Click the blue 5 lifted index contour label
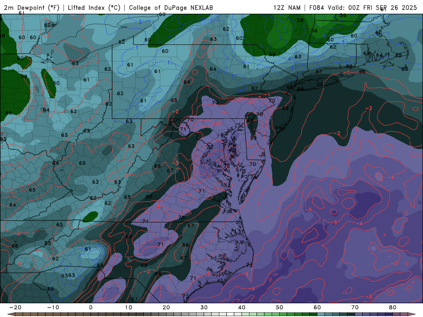This screenshot has width=423, height=317. point(324,36)
